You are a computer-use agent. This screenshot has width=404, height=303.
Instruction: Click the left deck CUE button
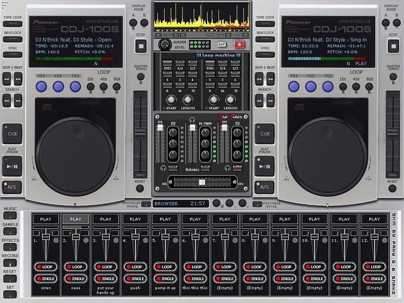click(12, 134)
